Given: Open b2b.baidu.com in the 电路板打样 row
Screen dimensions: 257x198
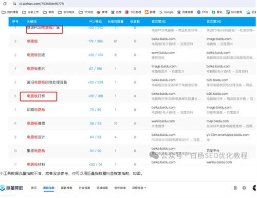Looking at the screenshot, I should pyautogui.click(x=217, y=94).
